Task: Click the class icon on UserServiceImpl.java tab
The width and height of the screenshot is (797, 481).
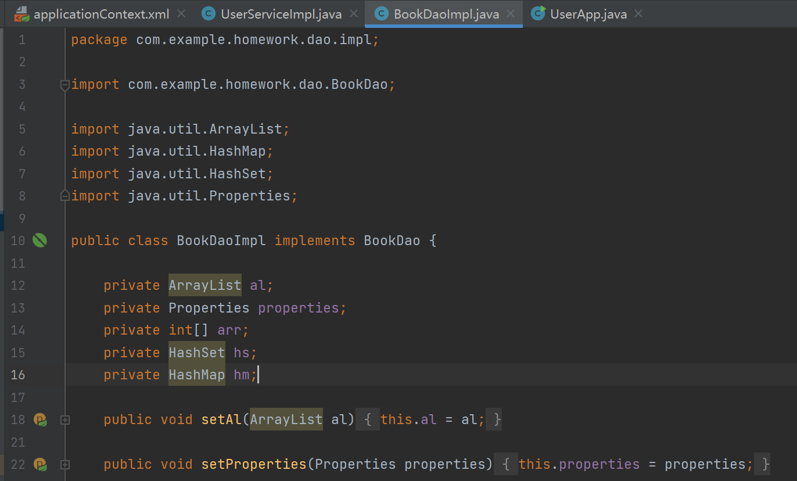Action: click(x=208, y=14)
